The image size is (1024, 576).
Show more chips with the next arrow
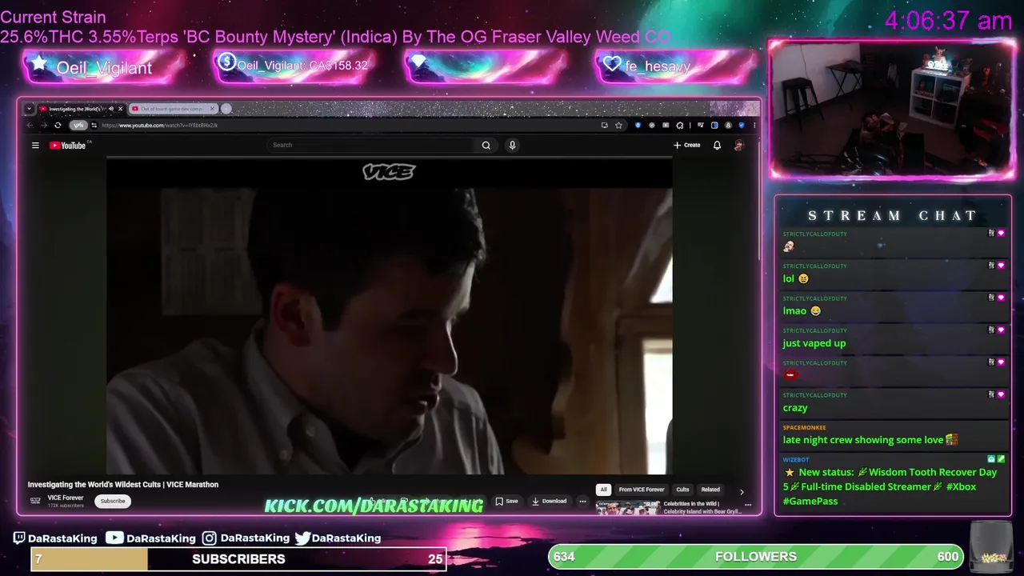click(741, 491)
